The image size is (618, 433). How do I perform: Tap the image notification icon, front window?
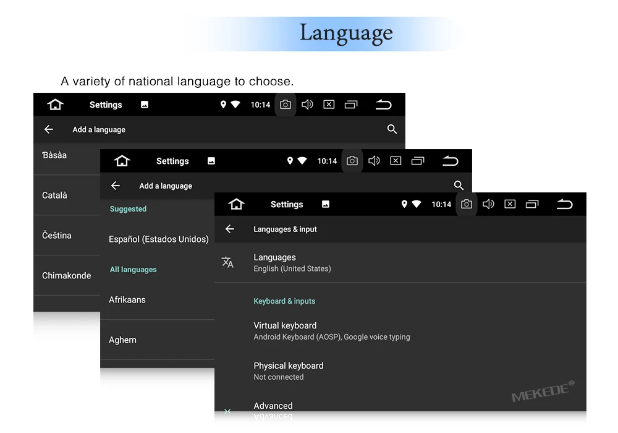tap(326, 204)
